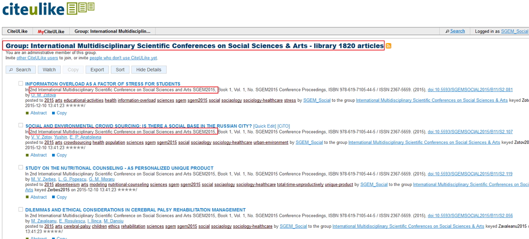Open author G. M. Moraru link
The height and width of the screenshot is (239, 529).
click(102, 179)
